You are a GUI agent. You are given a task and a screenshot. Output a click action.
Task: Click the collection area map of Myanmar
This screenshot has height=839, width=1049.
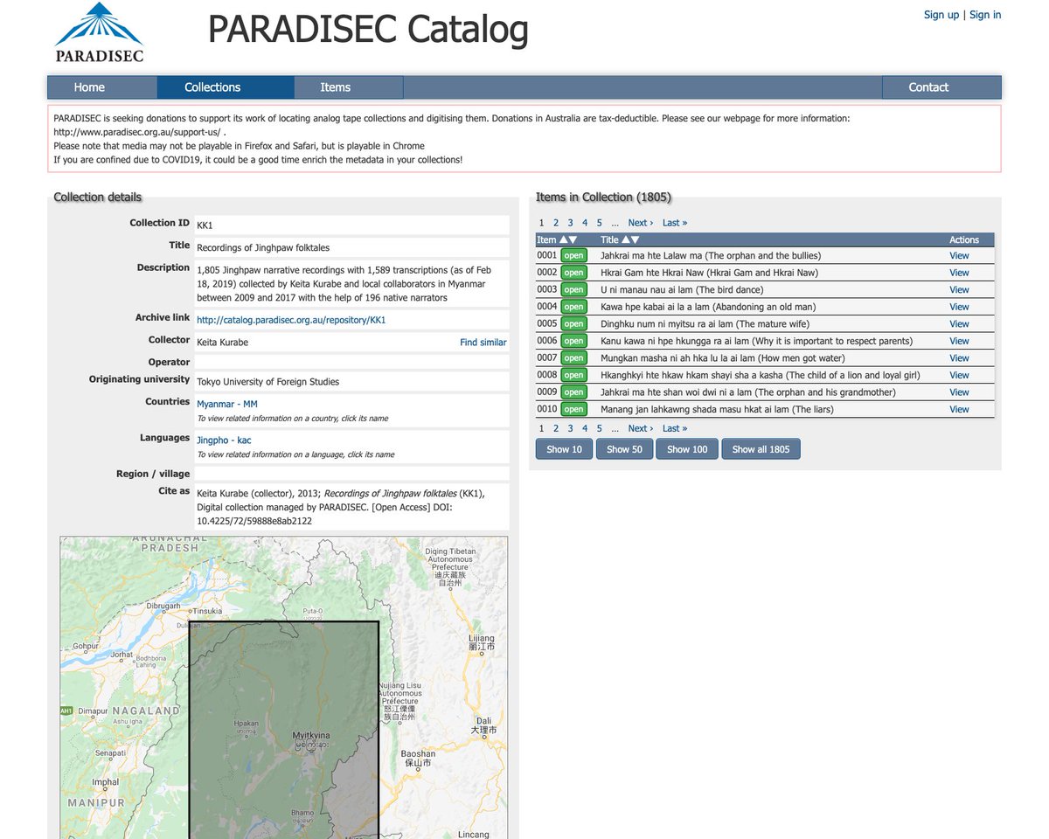coord(283,688)
